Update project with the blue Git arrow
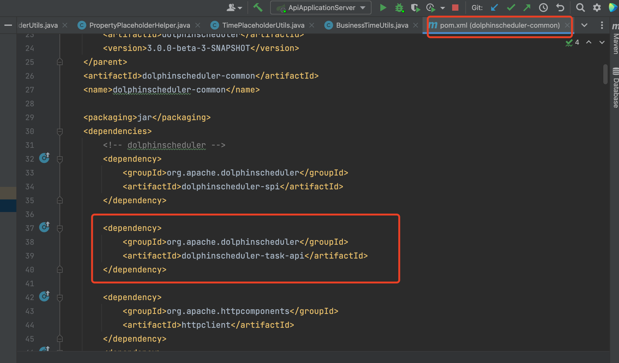Screen dimensions: 619x363 click(x=494, y=8)
